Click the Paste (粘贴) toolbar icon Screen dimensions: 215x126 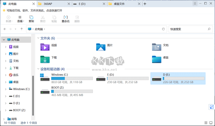[x=54, y=17]
